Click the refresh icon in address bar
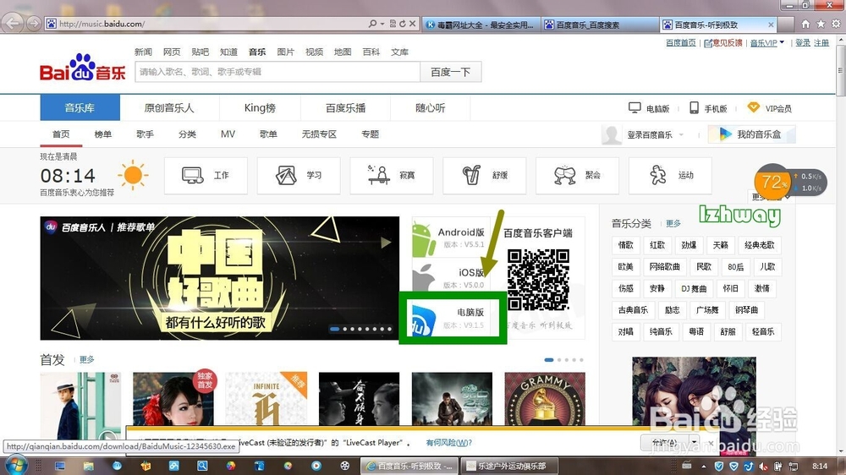The width and height of the screenshot is (846, 475). tap(403, 24)
